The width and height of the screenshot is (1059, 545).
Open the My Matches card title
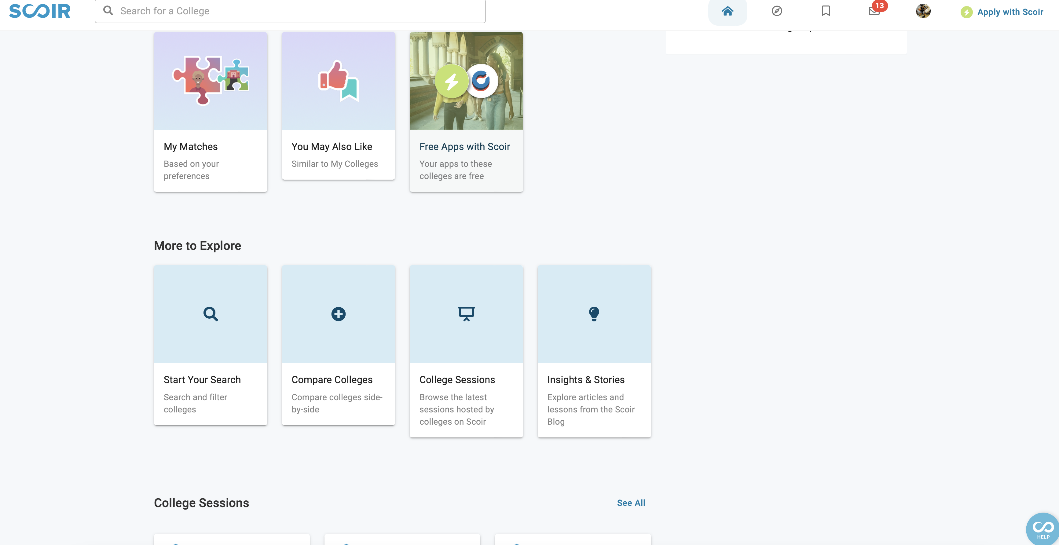[x=191, y=147]
